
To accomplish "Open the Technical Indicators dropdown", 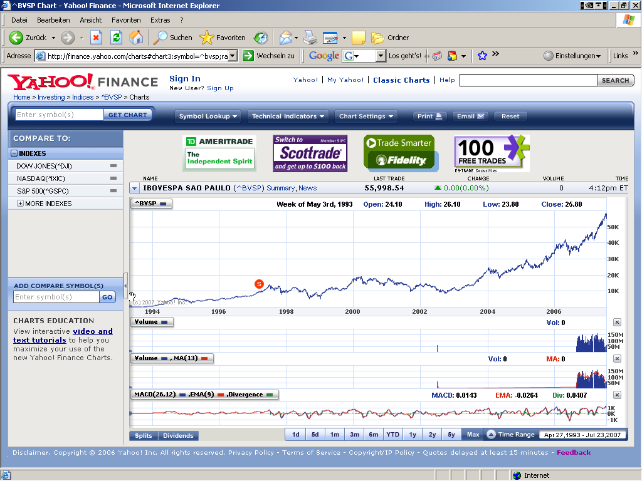I will pyautogui.click(x=288, y=116).
